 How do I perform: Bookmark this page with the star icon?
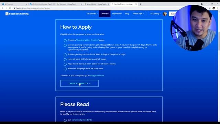pos(209,8)
